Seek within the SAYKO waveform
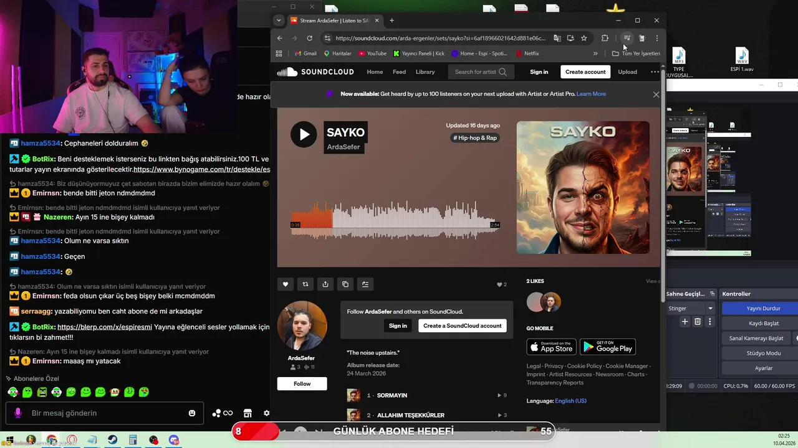 point(395,219)
